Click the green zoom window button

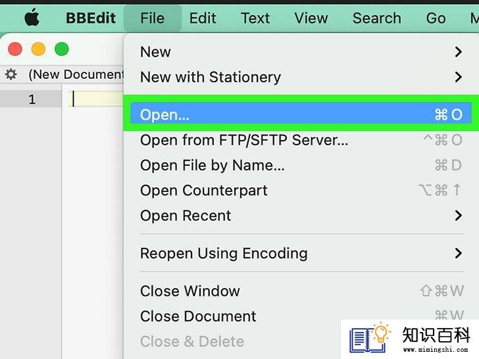pos(62,49)
